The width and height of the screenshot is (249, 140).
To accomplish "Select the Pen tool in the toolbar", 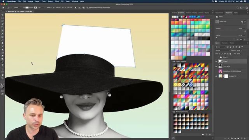I will pos(2,62).
